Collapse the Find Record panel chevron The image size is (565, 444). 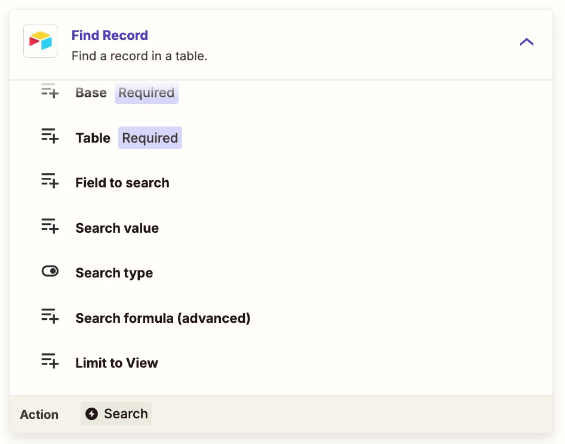pyautogui.click(x=526, y=42)
